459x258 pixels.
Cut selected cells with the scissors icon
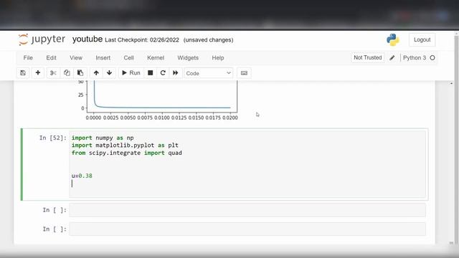coord(53,73)
